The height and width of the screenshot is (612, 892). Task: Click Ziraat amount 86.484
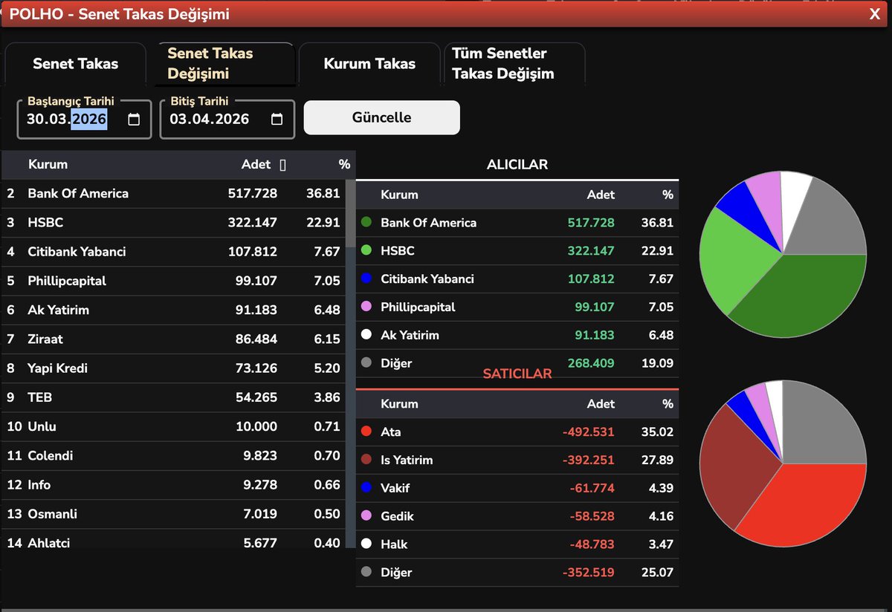253,339
